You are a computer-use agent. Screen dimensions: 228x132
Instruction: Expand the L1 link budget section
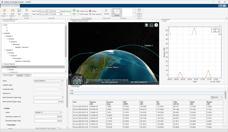pyautogui.click(x=70, y=90)
